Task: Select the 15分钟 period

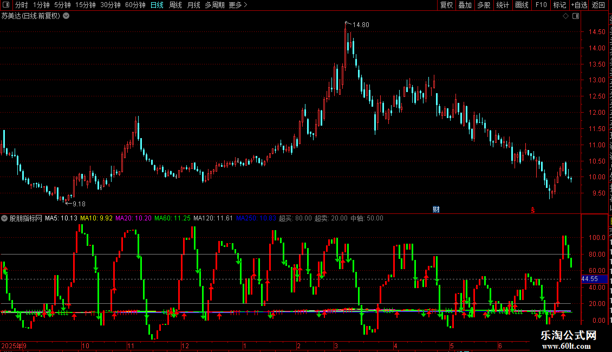Action: (x=86, y=5)
